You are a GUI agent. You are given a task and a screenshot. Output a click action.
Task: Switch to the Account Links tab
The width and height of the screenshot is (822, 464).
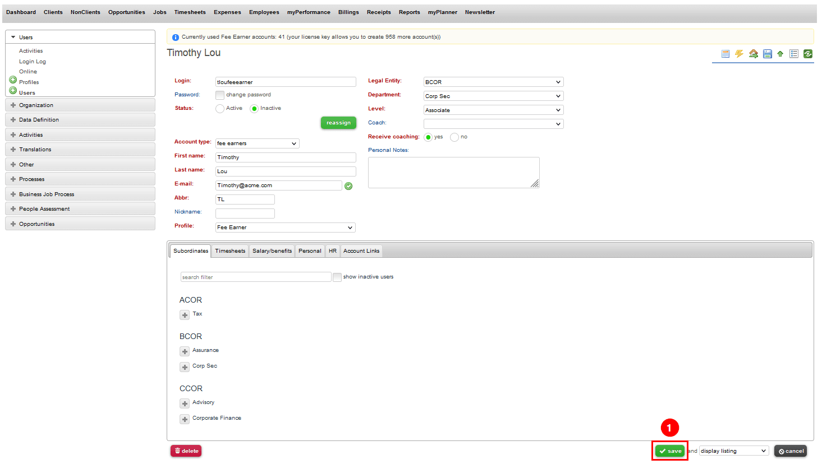(361, 251)
